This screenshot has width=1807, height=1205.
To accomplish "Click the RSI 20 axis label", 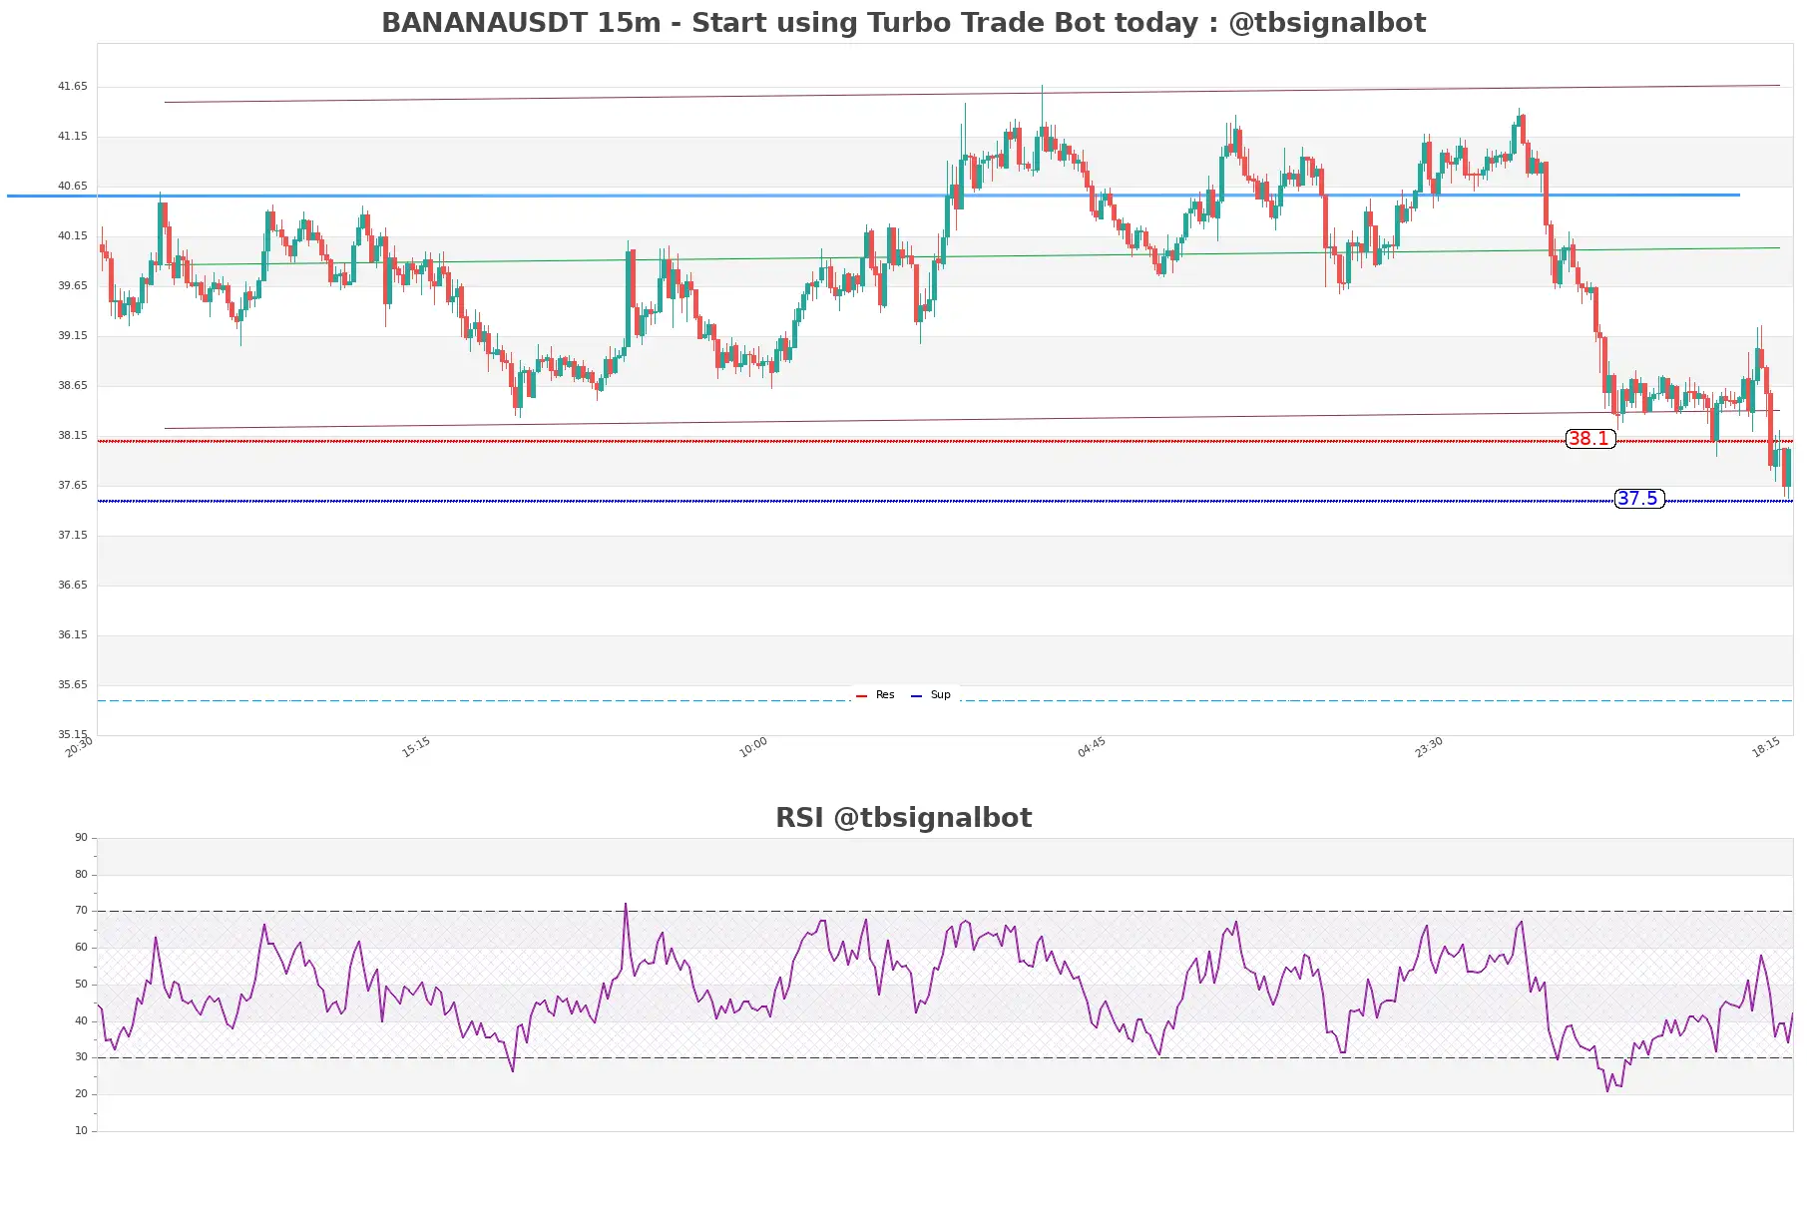I will (82, 1094).
